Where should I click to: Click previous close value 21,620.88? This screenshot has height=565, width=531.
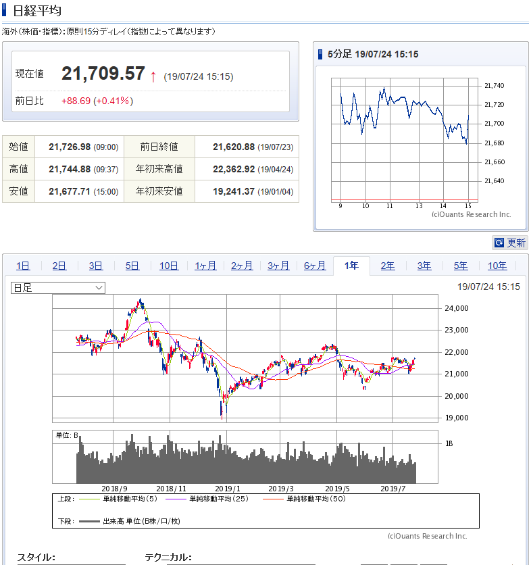pos(234,147)
